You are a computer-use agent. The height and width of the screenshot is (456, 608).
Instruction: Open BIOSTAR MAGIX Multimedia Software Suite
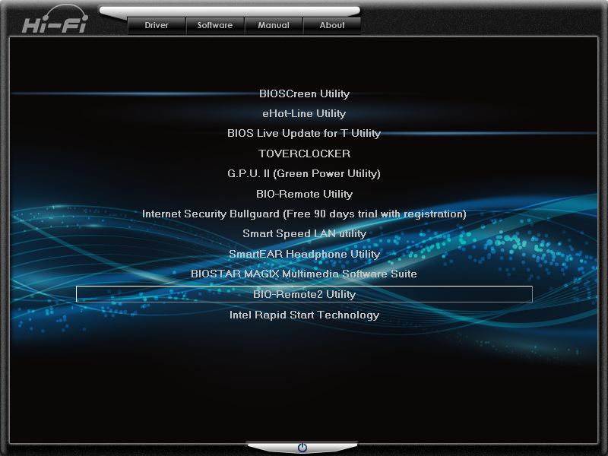click(x=305, y=274)
